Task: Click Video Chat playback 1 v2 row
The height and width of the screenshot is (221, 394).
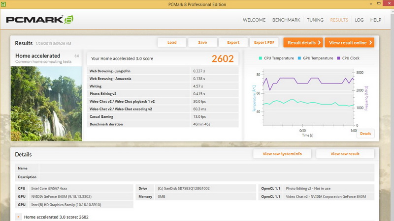Action: (x=163, y=101)
